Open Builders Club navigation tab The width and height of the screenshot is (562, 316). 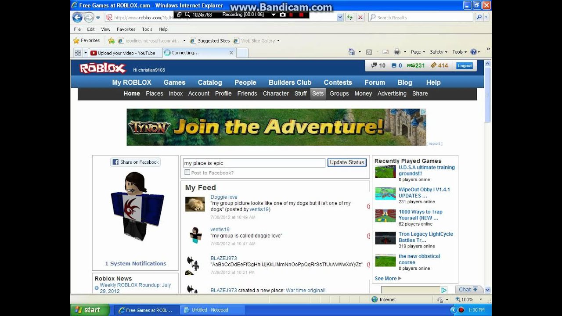pos(290,82)
